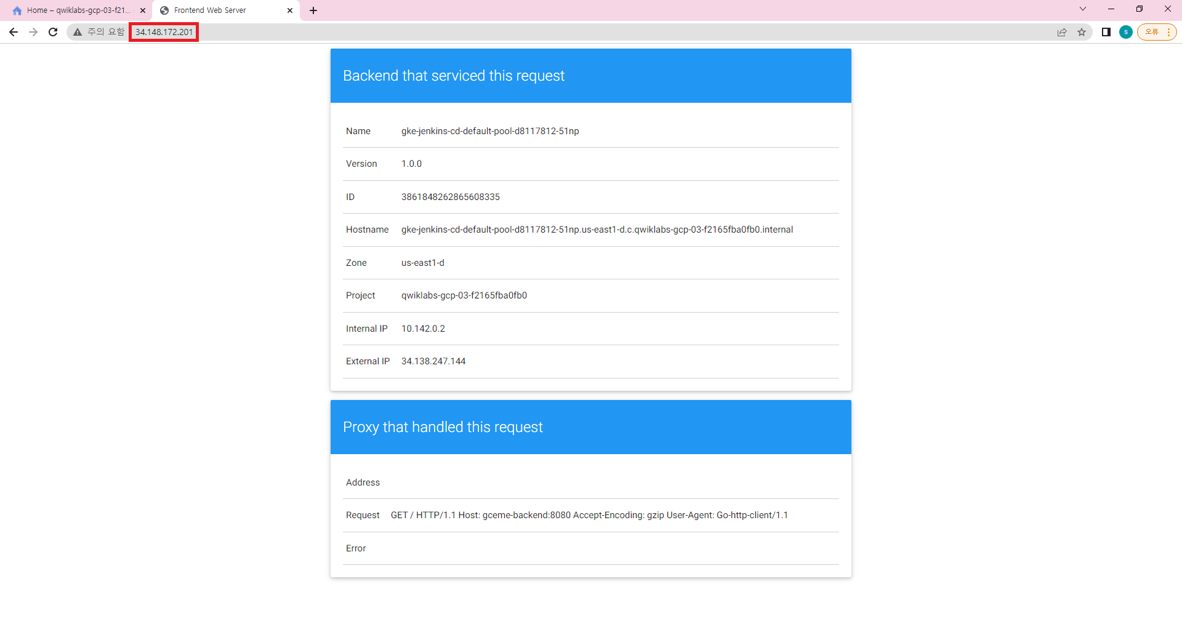This screenshot has width=1182, height=640.
Task: Click the version value 1.0.0
Action: tap(411, 164)
